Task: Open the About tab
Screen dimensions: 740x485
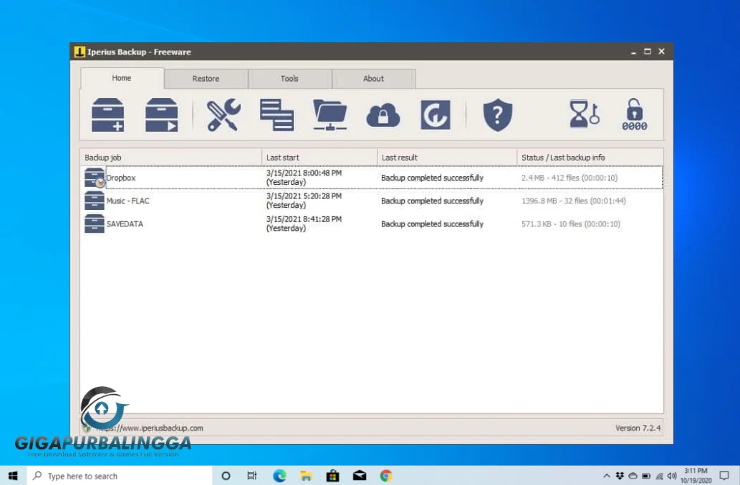Action: coord(373,79)
